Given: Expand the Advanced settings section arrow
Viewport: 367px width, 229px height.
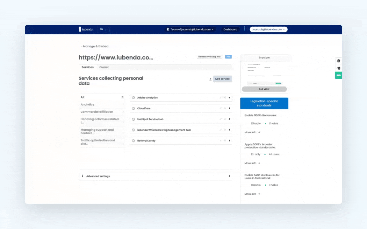Looking at the screenshot, I should 229,176.
